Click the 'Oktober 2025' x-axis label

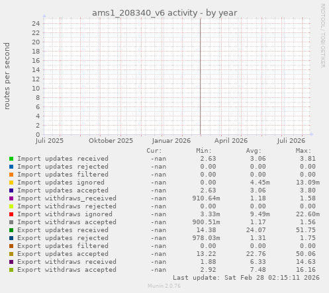click(x=111, y=141)
